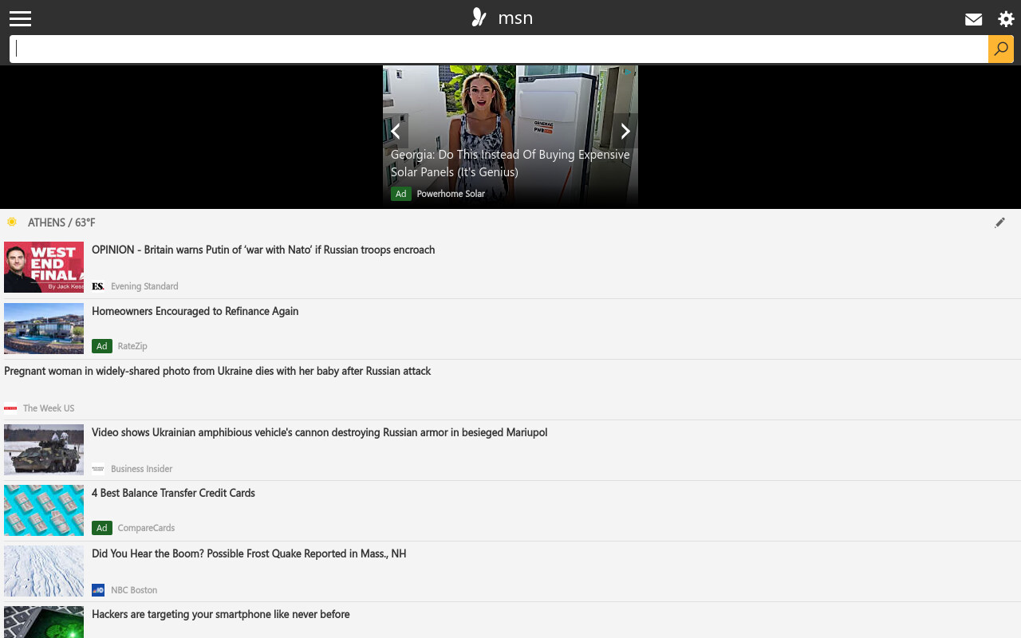The image size is (1021, 638).
Task: Click the orange search magnifier button
Action: tap(1001, 49)
